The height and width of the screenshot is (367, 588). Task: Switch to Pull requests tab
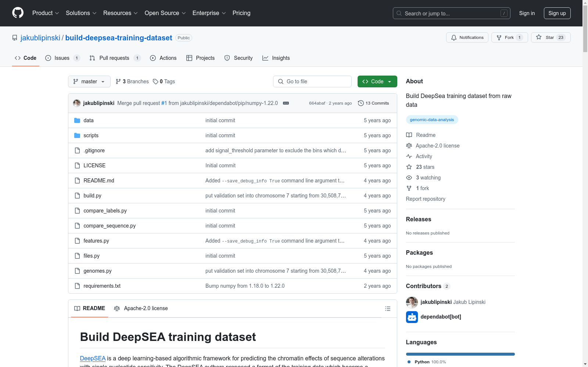coord(115,58)
